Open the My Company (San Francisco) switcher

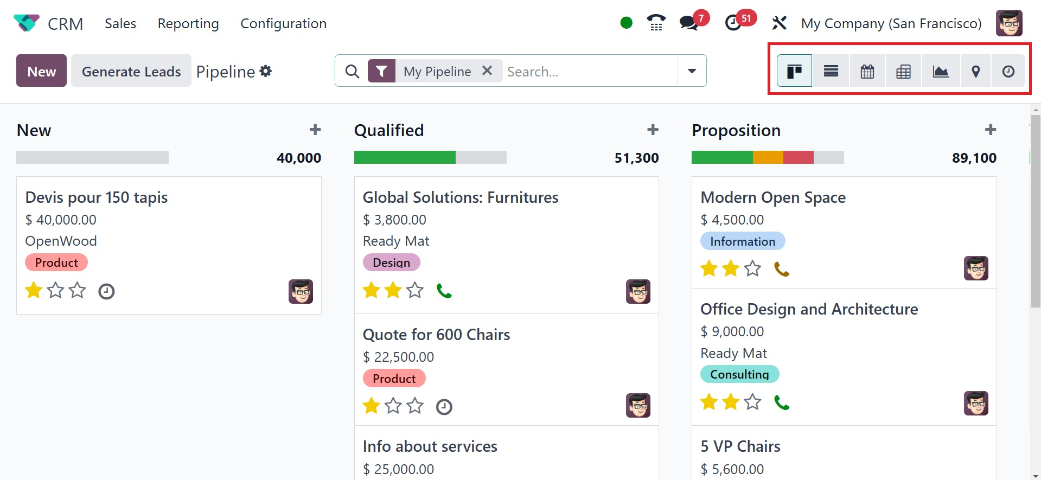[x=891, y=23]
